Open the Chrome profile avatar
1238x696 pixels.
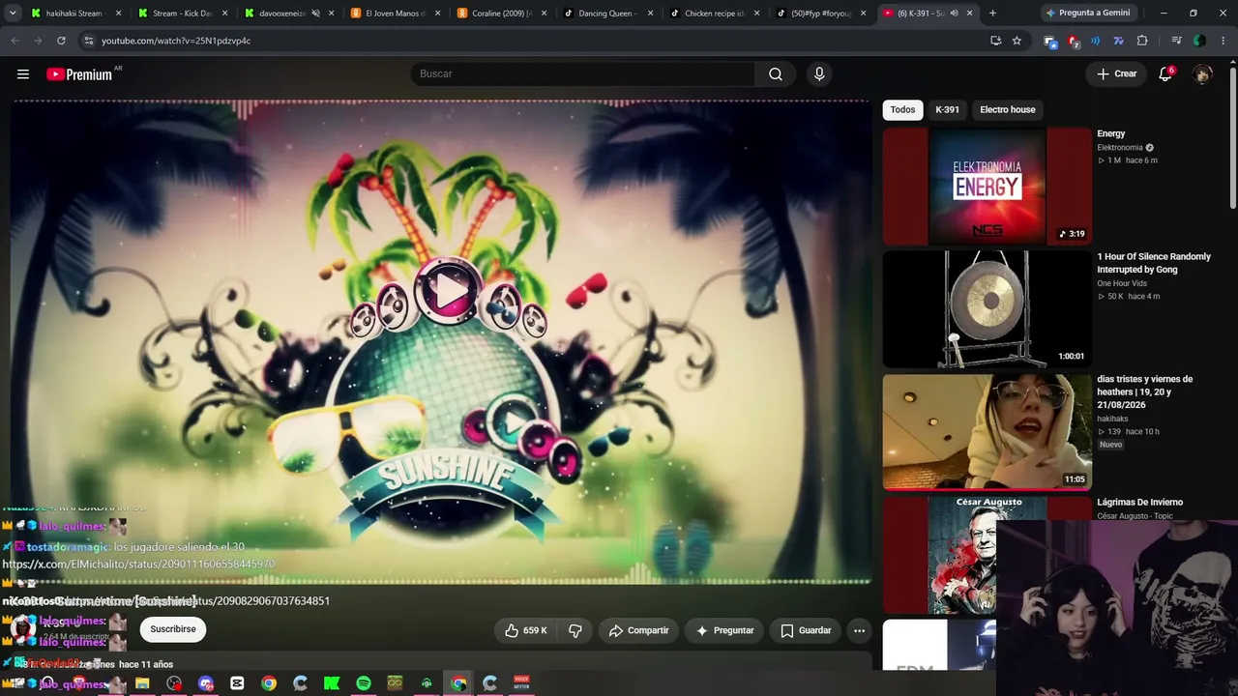[1199, 41]
